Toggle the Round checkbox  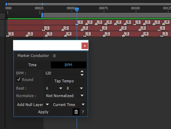19,79
